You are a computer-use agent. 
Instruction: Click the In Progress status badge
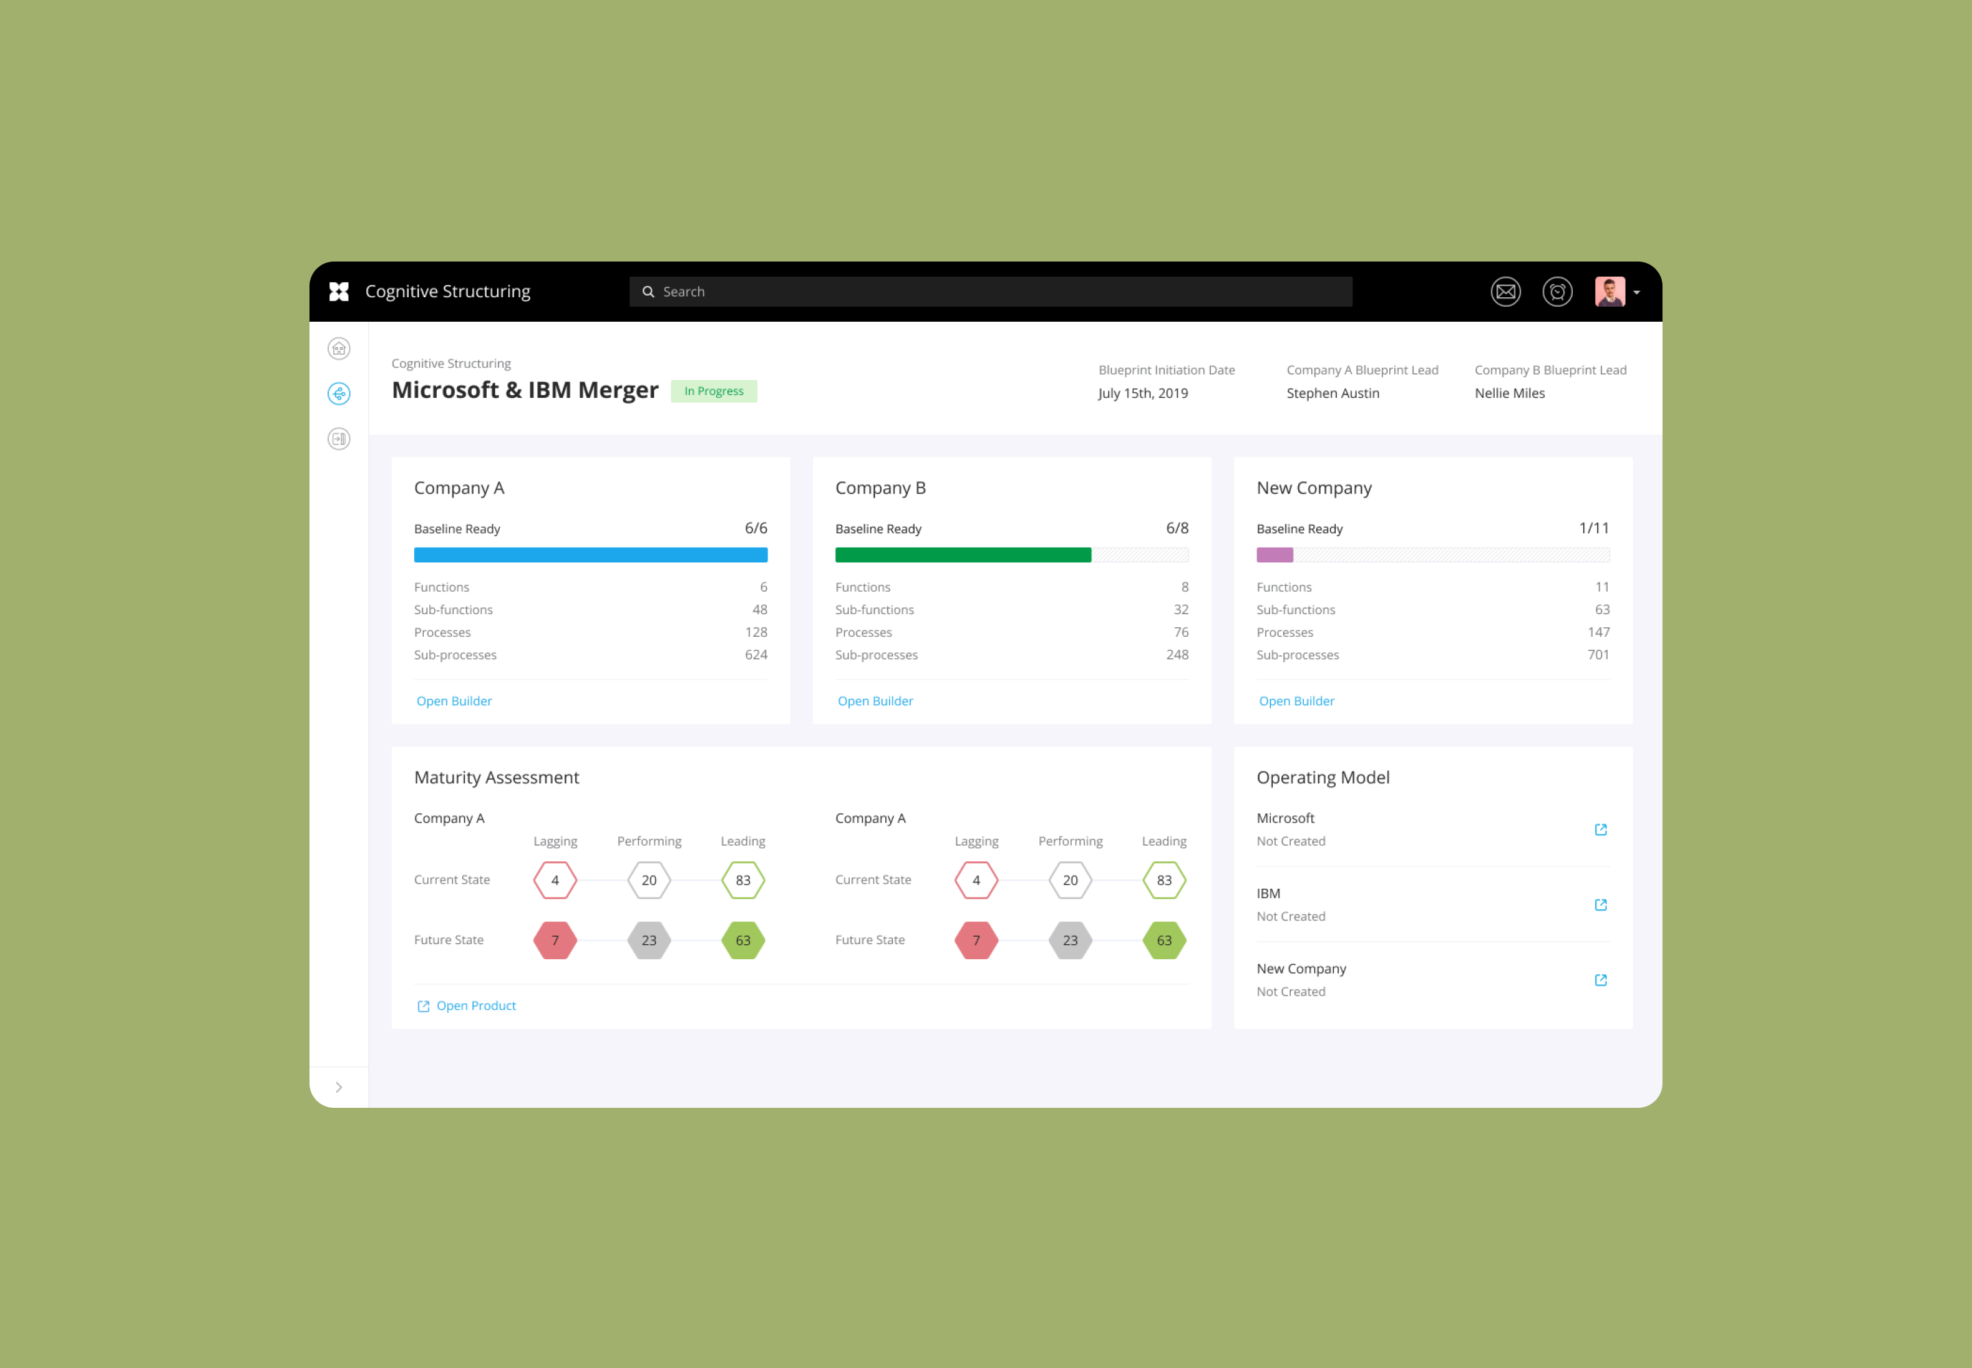click(x=714, y=391)
